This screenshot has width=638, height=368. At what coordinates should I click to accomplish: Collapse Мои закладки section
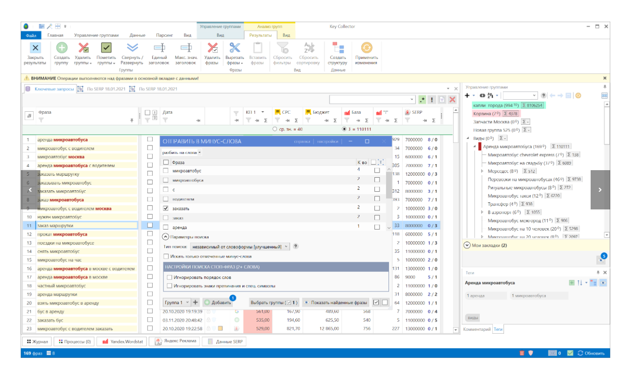467,245
